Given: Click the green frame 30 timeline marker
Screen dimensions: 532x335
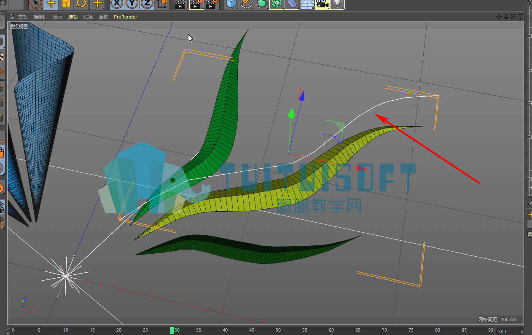Looking at the screenshot, I should (x=172, y=330).
